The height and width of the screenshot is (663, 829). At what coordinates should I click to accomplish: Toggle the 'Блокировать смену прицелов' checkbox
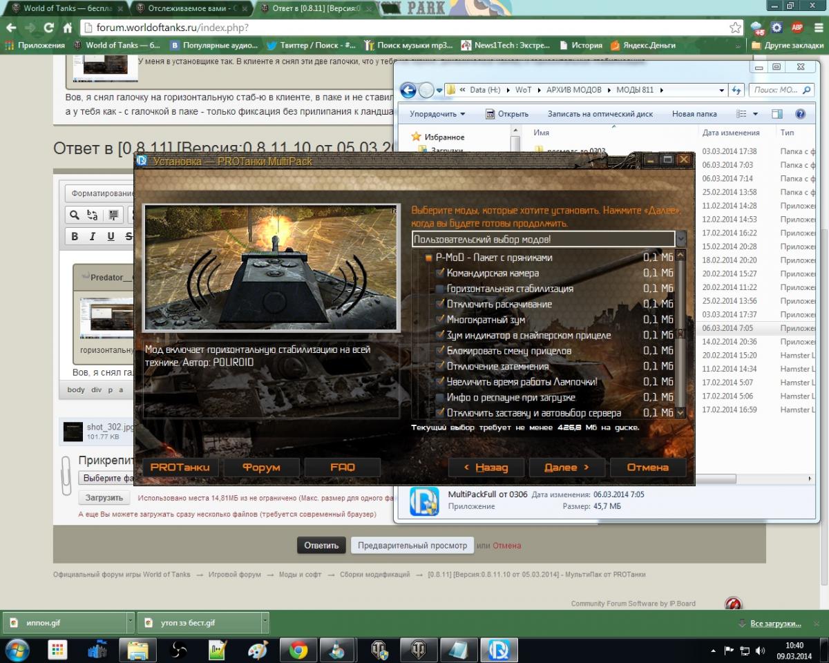[440, 351]
